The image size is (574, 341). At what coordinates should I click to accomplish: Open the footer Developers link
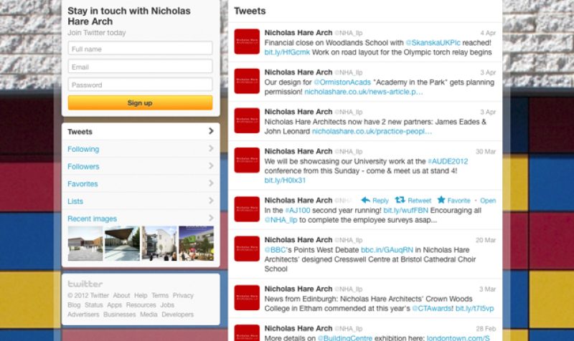coord(177,314)
